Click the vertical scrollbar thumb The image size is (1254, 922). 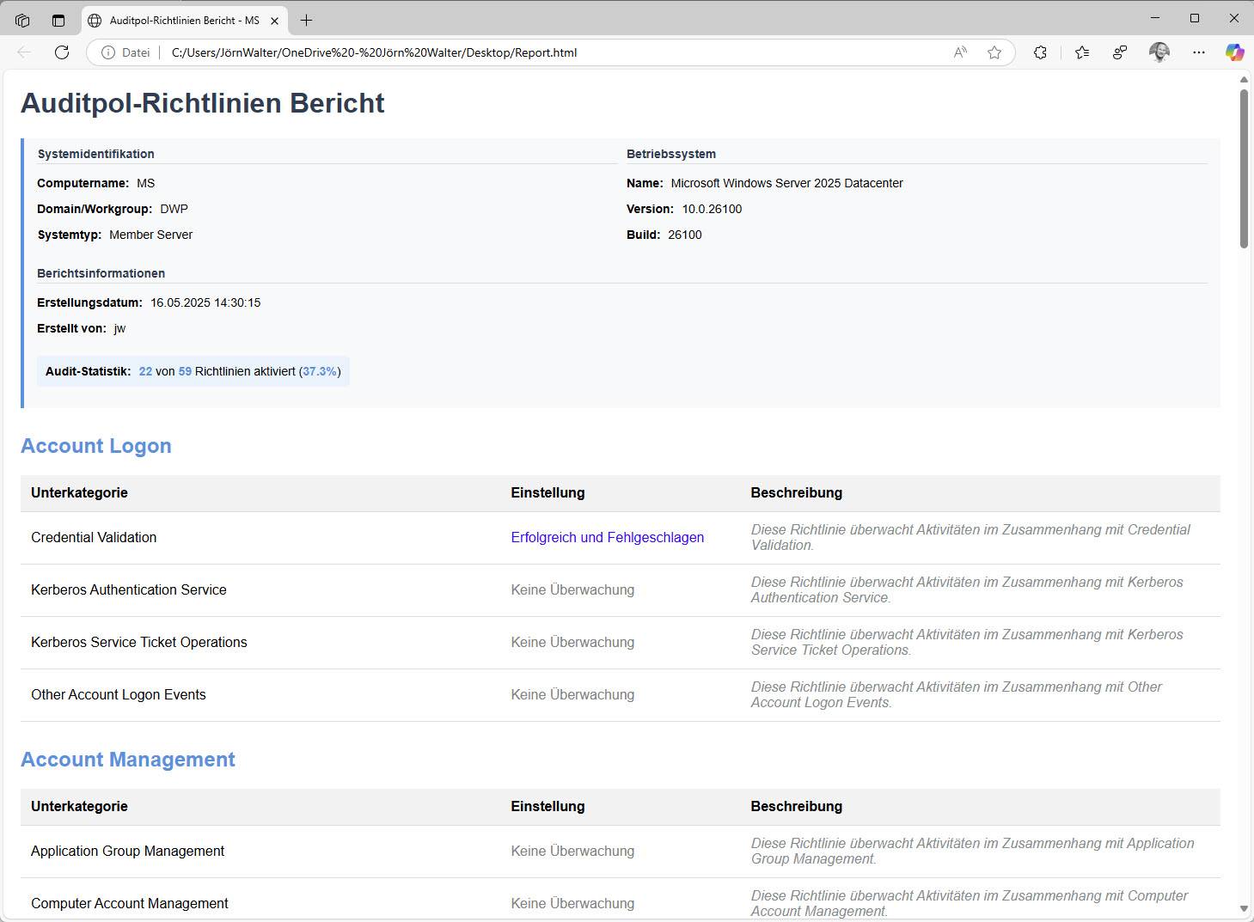click(x=1244, y=168)
